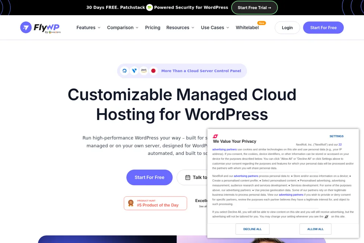Click the AWS provider icon
The height and width of the screenshot is (243, 364).
[x=144, y=71]
